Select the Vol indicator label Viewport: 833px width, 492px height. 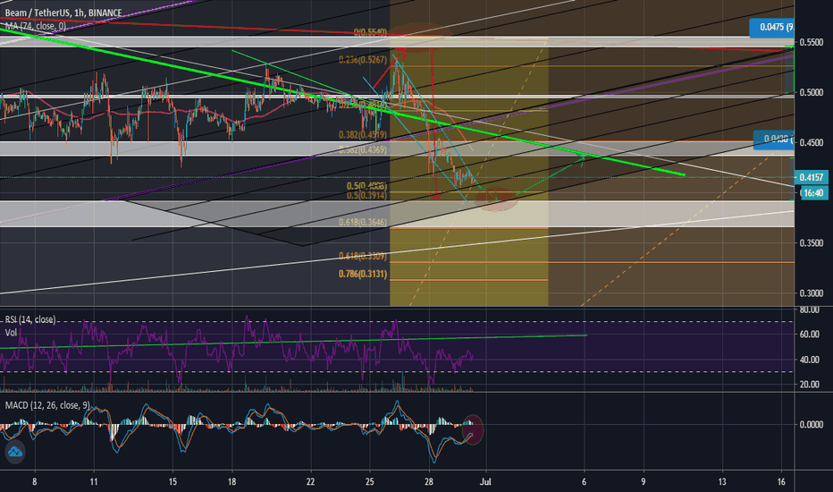11,333
